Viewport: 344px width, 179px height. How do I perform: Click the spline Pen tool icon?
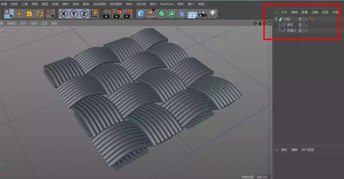[x=151, y=14]
